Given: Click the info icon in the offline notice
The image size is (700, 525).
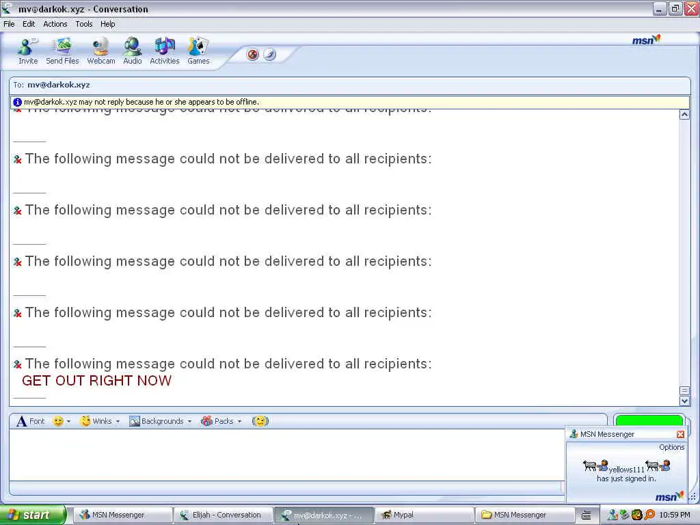Looking at the screenshot, I should [x=17, y=102].
